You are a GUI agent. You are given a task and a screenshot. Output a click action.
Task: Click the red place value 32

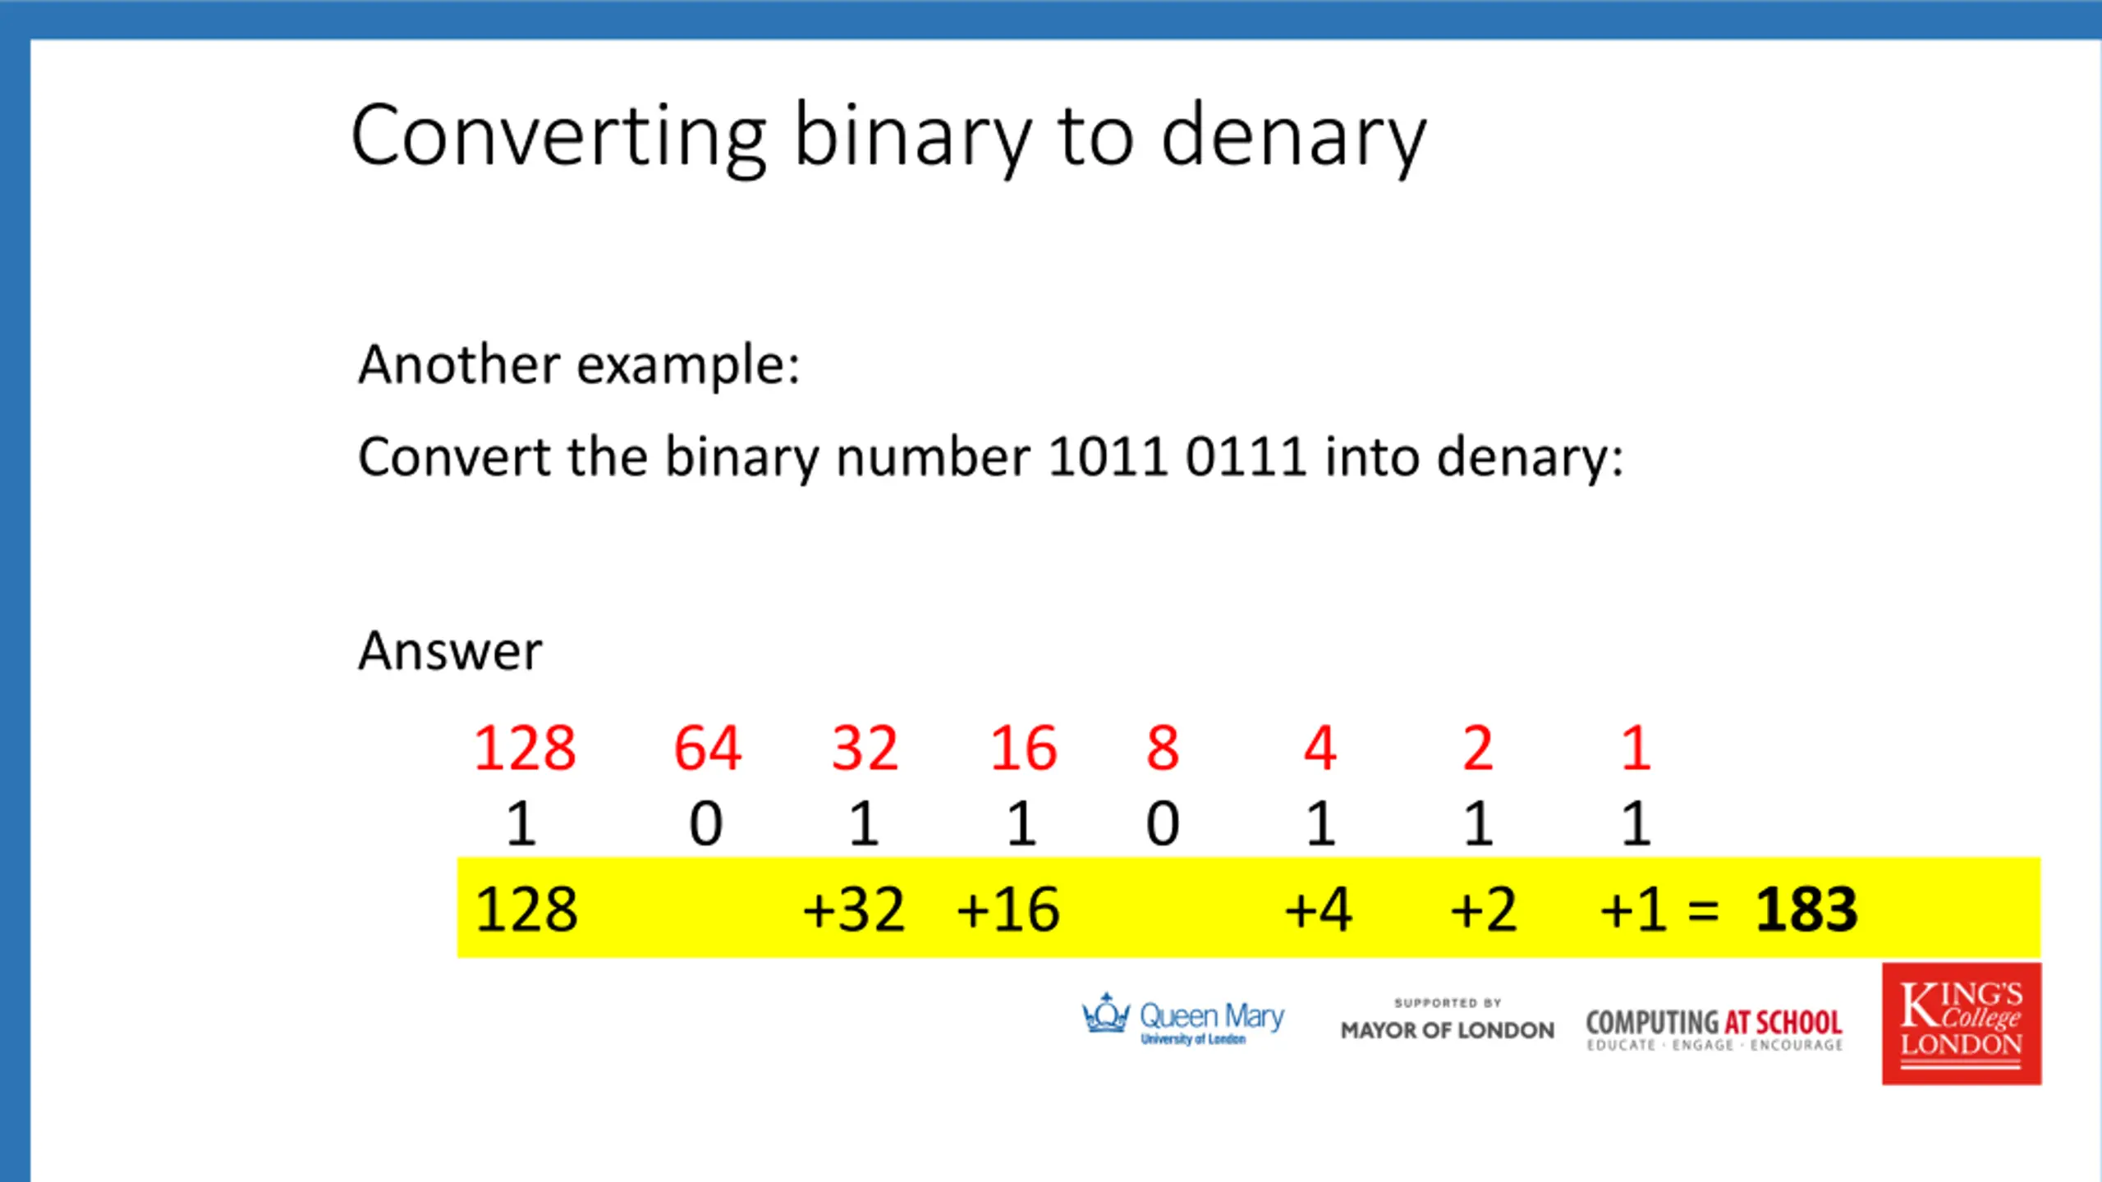[x=865, y=748]
